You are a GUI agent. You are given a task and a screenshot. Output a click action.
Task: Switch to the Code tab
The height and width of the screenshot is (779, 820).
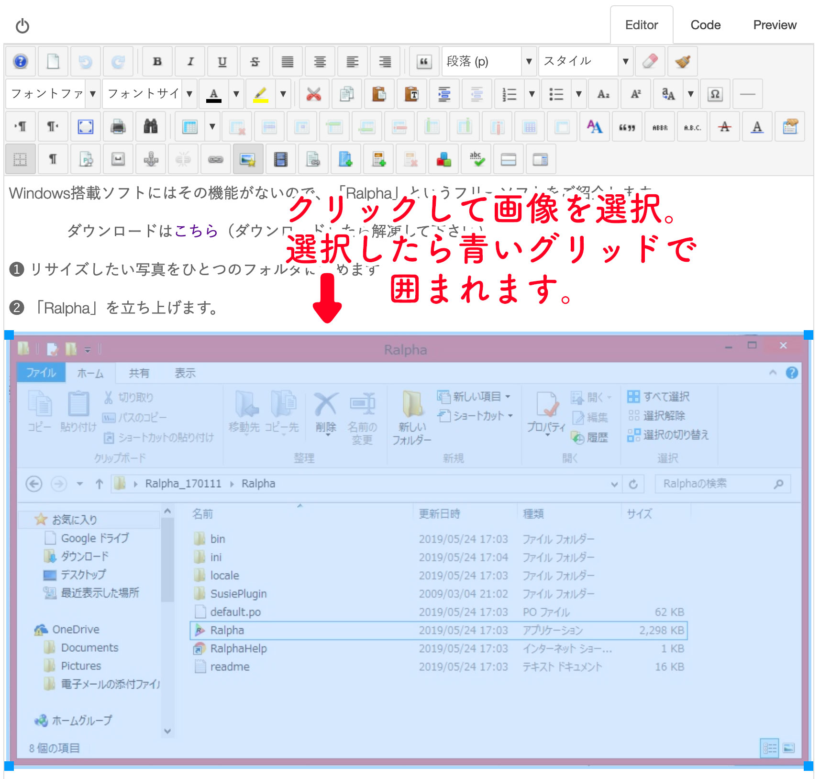705,25
